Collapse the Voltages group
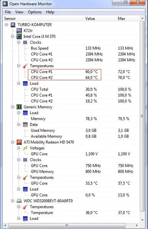Screen dimensions: 148x229 [x=19, y=148]
